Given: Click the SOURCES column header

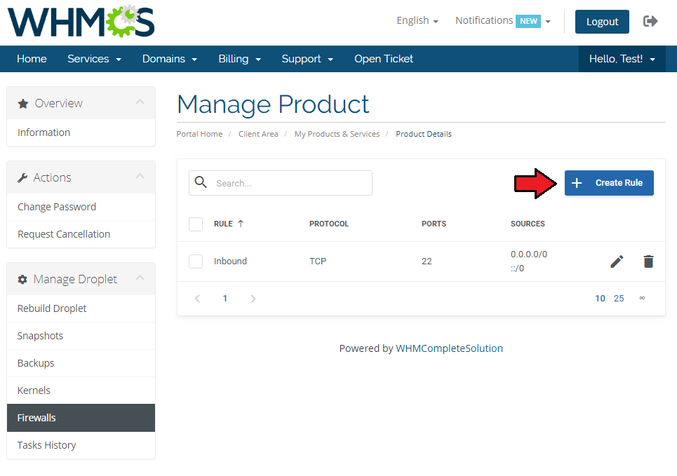Looking at the screenshot, I should (x=528, y=224).
